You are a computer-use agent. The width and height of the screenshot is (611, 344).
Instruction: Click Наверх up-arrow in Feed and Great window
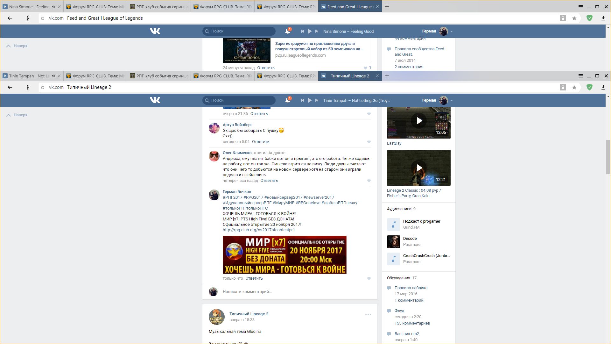(x=9, y=46)
